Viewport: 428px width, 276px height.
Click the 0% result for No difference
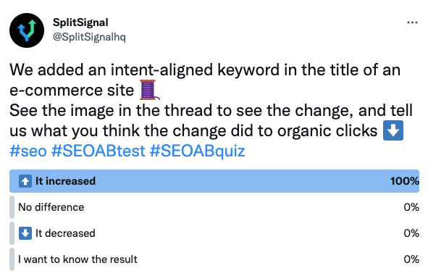coord(411,207)
